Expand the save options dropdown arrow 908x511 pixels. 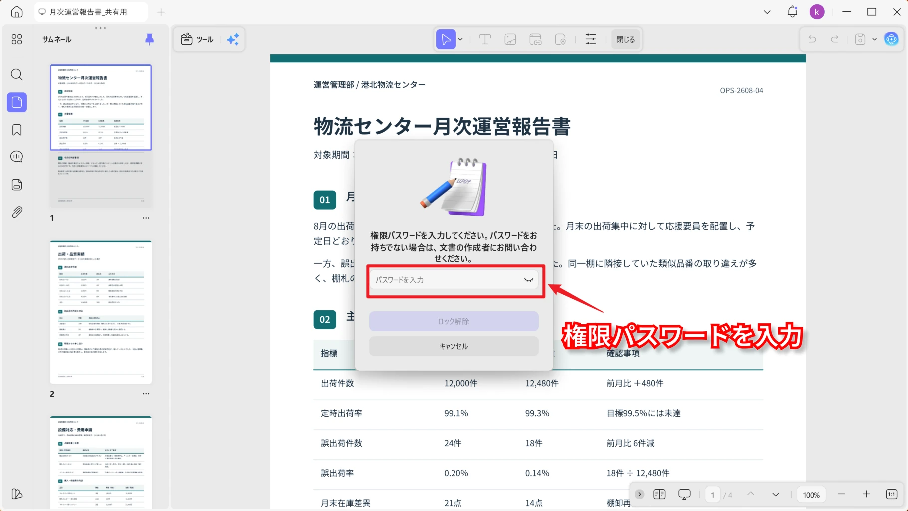pyautogui.click(x=874, y=39)
